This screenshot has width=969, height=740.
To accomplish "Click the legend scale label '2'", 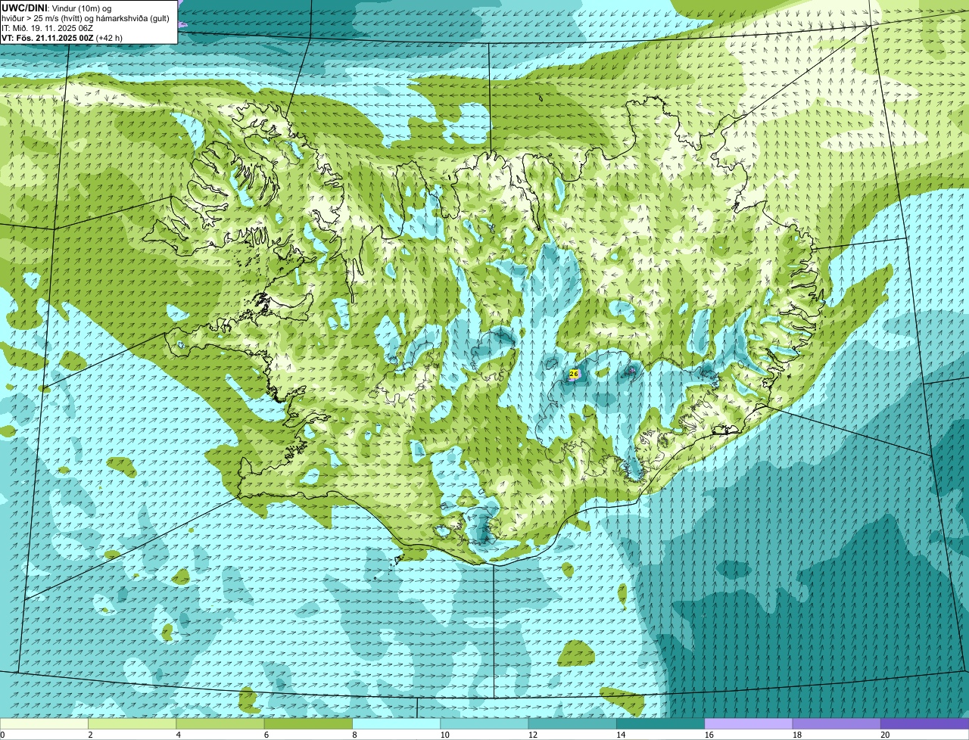I will click(90, 735).
